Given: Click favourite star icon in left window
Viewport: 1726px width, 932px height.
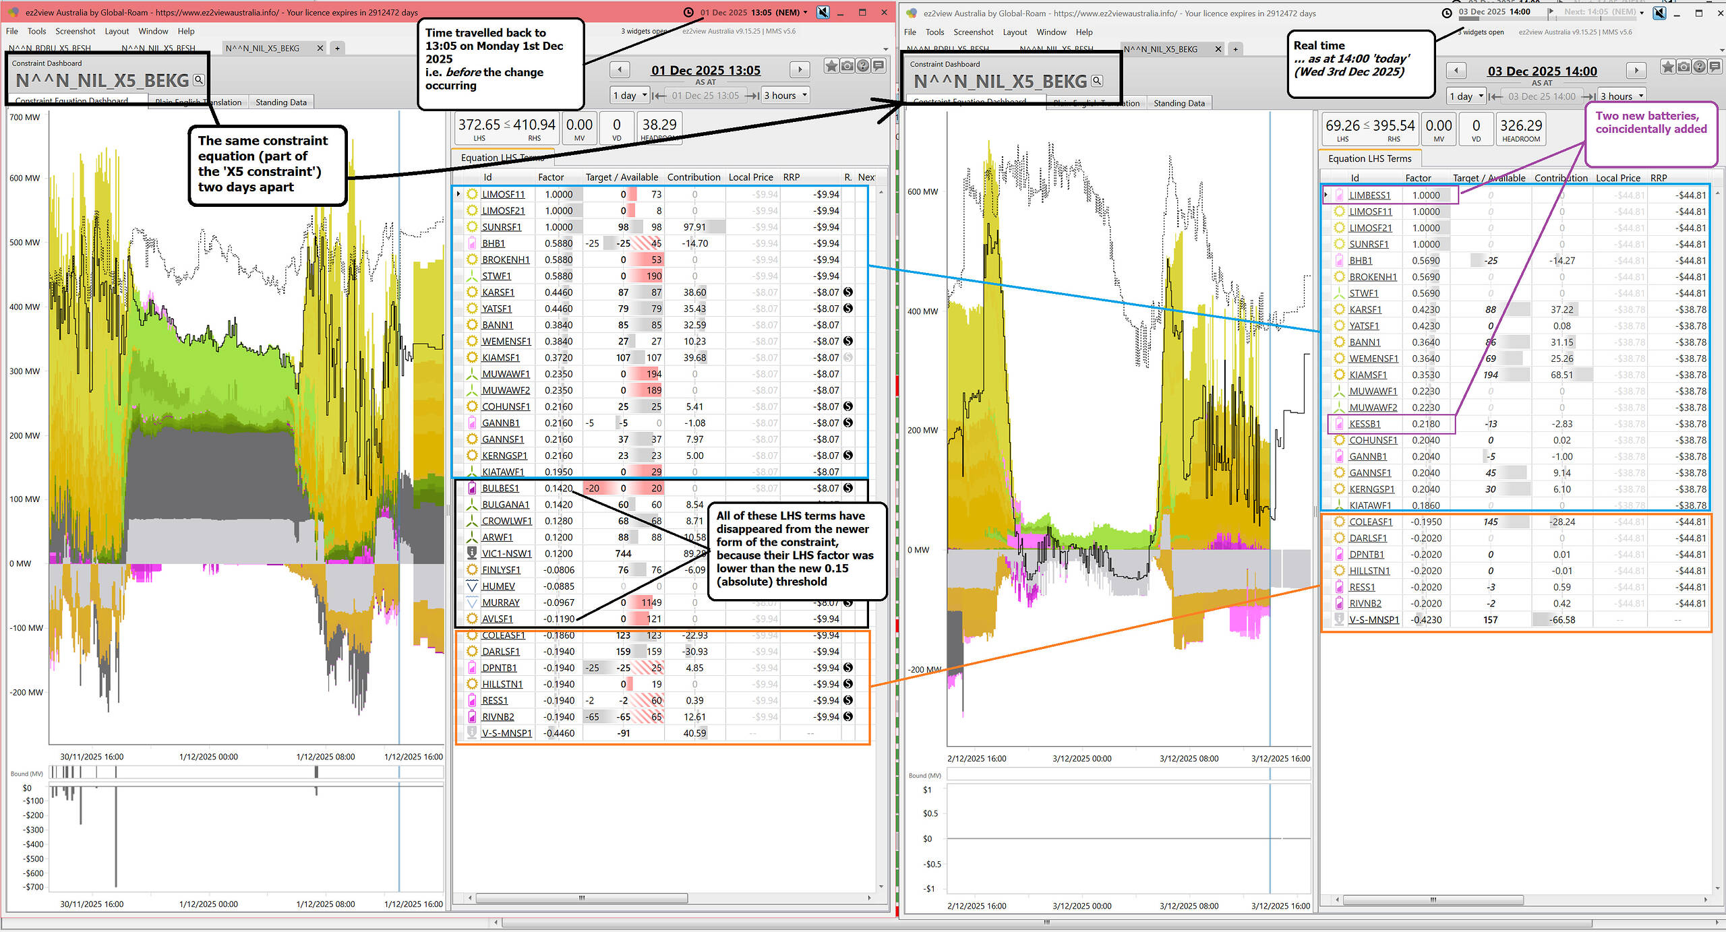Looking at the screenshot, I should pyautogui.click(x=831, y=66).
